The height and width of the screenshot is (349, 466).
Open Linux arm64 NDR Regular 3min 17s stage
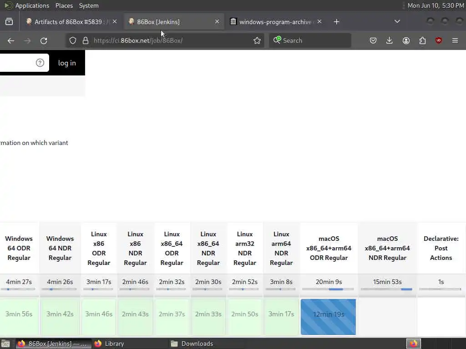281,317
